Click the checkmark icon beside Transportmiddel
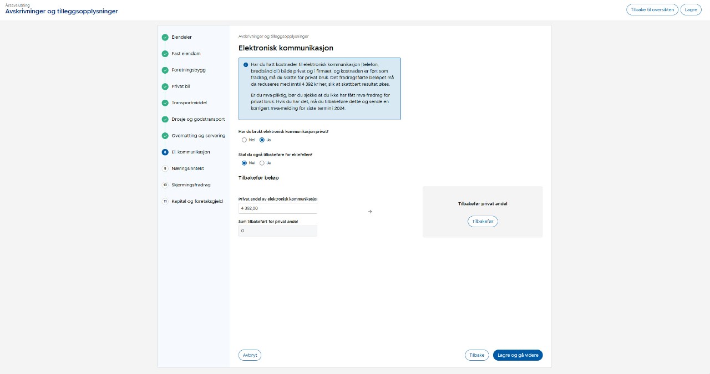 coord(165,103)
